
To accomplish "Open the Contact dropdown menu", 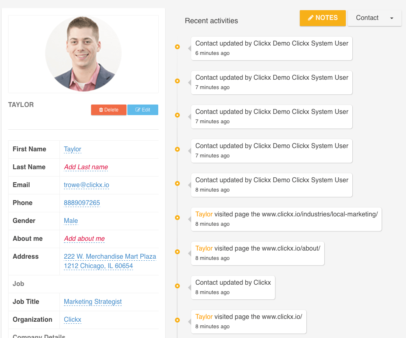I will (x=367, y=18).
